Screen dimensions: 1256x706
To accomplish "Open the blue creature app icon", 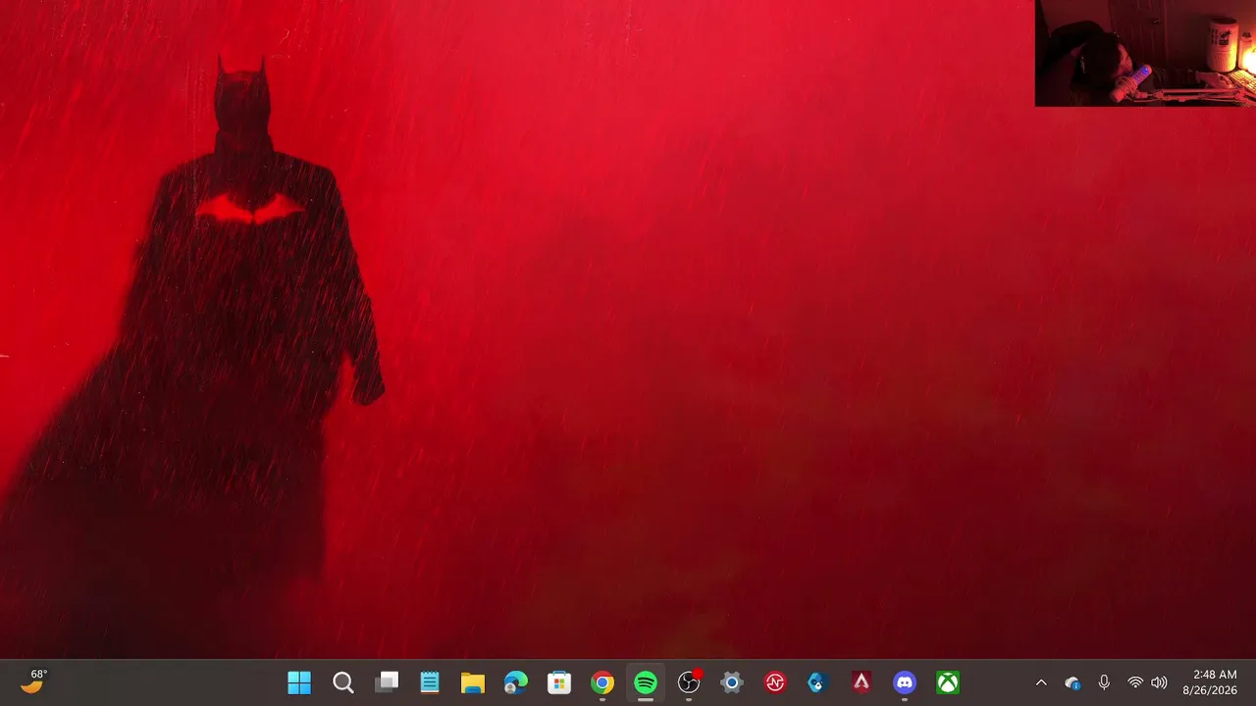I will pos(818,682).
